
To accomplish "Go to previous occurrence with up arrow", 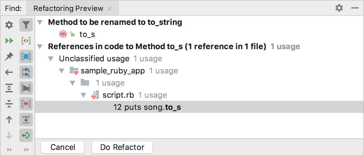I will coord(9,120).
